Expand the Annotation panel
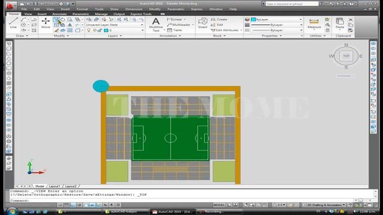383x215 pixels. 170,36
